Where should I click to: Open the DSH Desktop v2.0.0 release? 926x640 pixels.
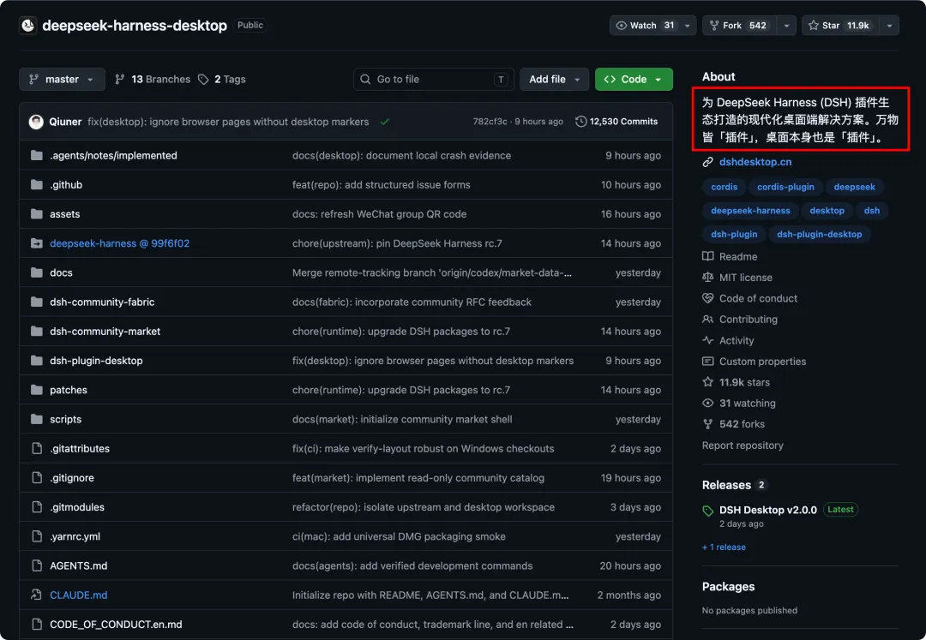(767, 510)
